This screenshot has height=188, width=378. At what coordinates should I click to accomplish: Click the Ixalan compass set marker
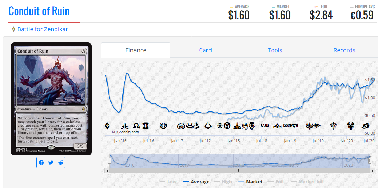click(220, 126)
